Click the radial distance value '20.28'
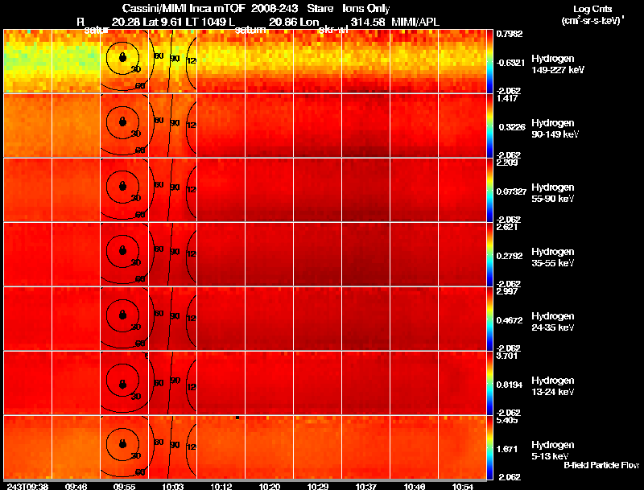 tap(126, 22)
